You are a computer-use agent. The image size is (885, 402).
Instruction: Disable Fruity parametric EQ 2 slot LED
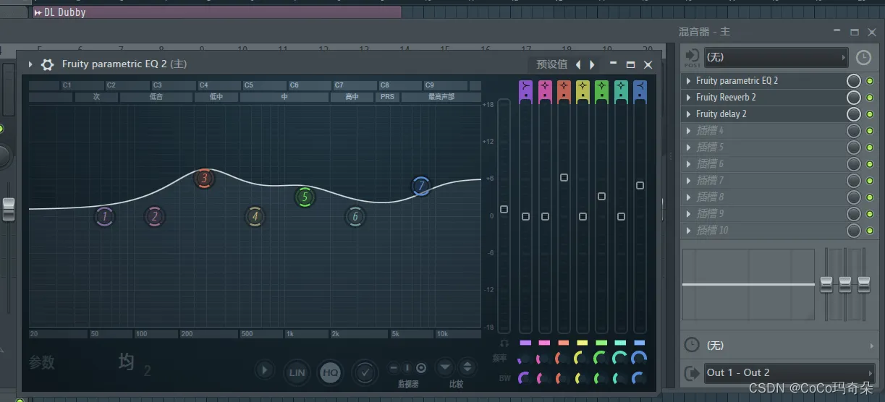pos(870,81)
